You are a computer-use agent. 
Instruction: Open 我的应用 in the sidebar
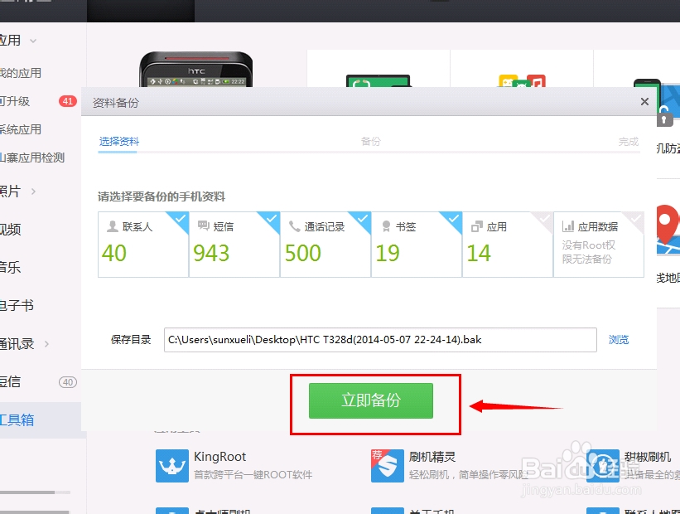pyautogui.click(x=21, y=73)
